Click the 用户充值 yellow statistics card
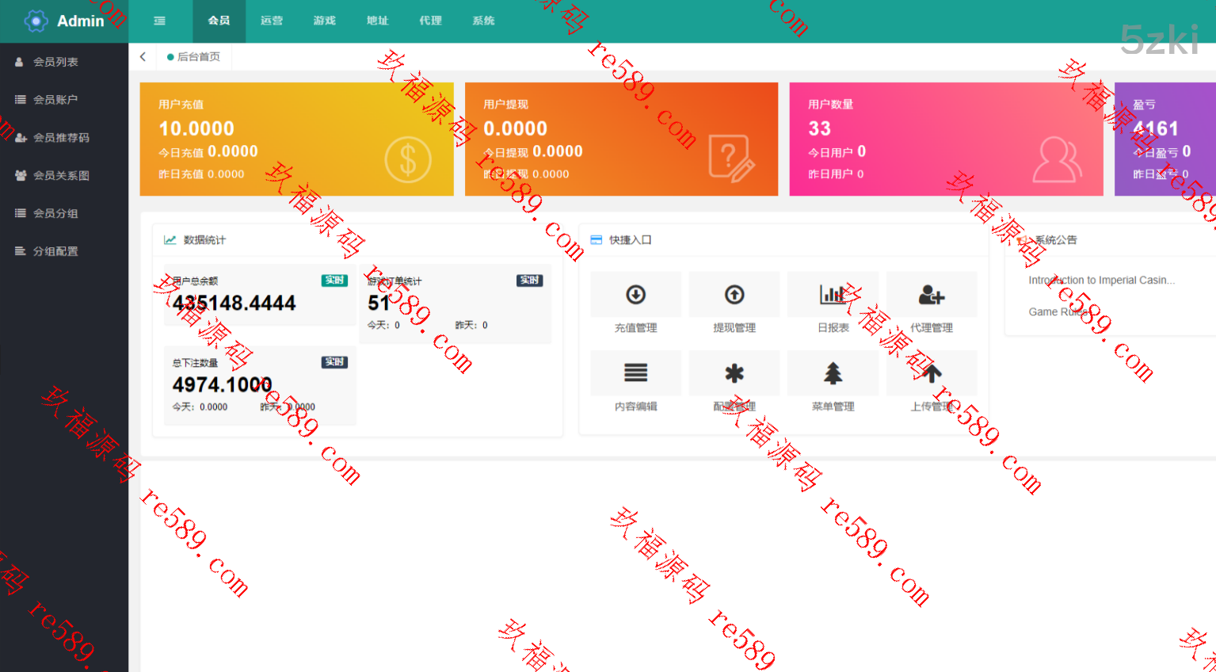1216x672 pixels. pyautogui.click(x=296, y=139)
